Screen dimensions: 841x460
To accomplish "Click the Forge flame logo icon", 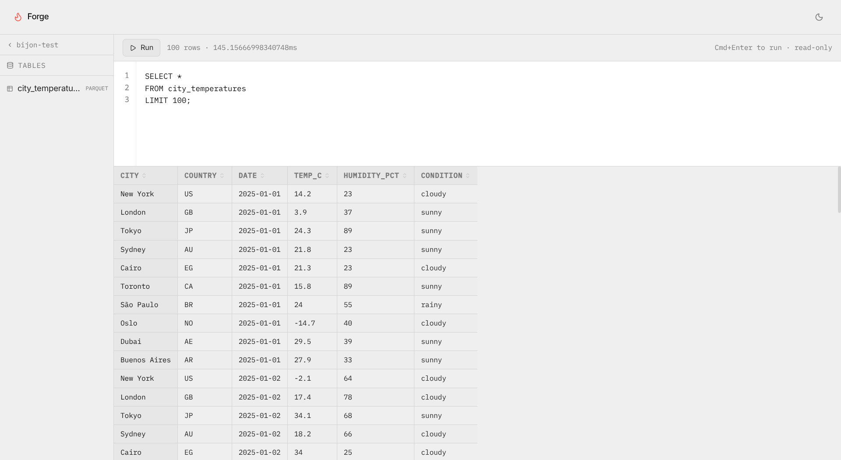I will click(18, 17).
